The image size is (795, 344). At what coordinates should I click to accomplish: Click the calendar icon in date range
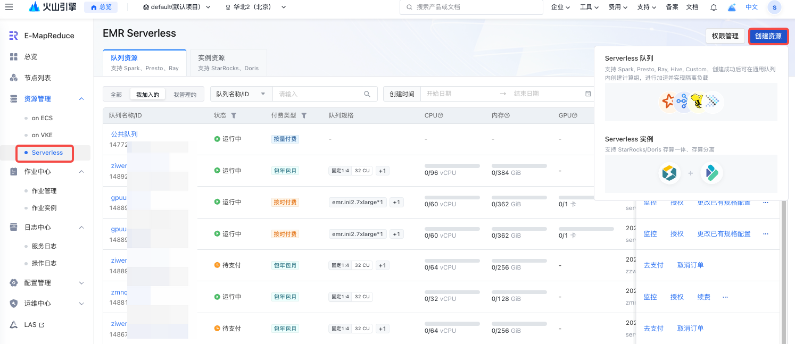pyautogui.click(x=588, y=94)
